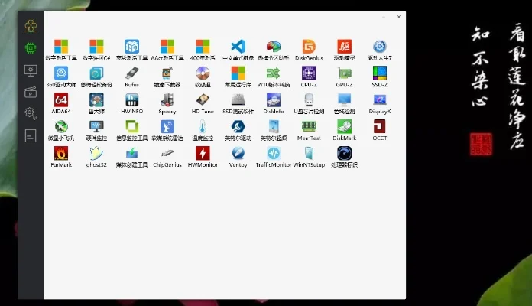This screenshot has height=306, width=532.
Task: Launch HWMonitor
Action: click(x=203, y=157)
